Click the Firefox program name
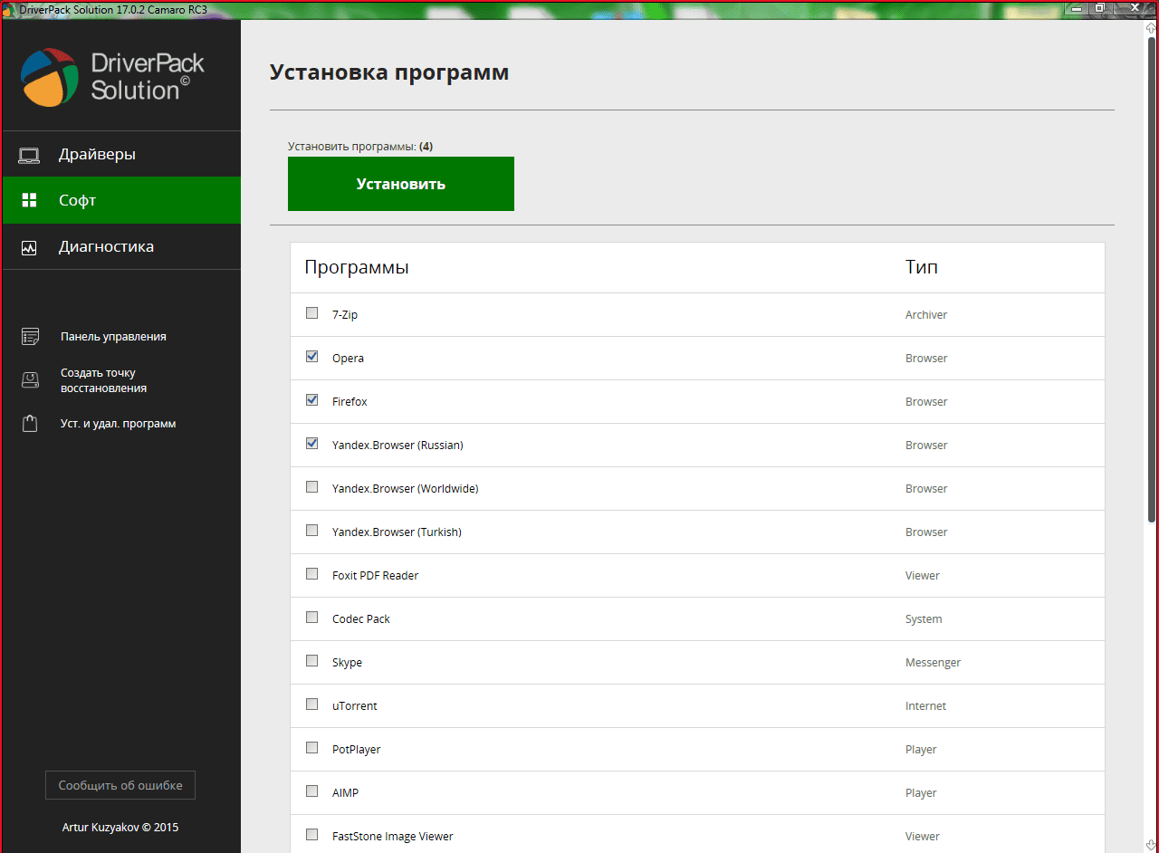The width and height of the screenshot is (1159, 853). 350,402
